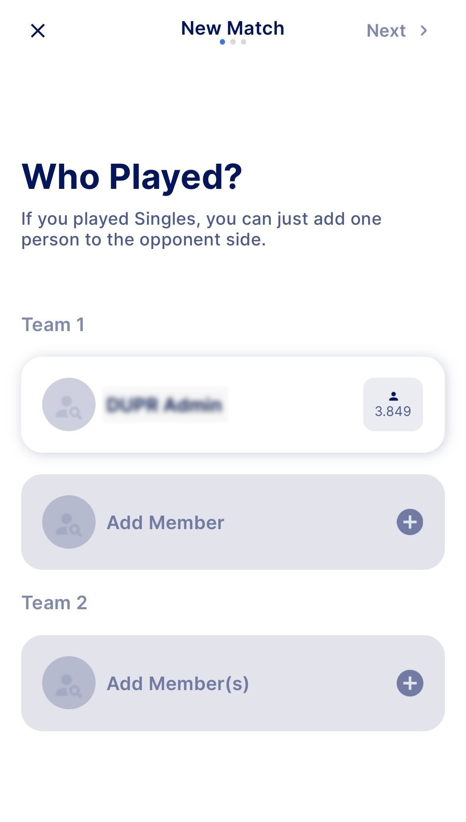466x822 pixels.
Task: Select the Add Member(s) text in Team 2
Action: point(178,684)
